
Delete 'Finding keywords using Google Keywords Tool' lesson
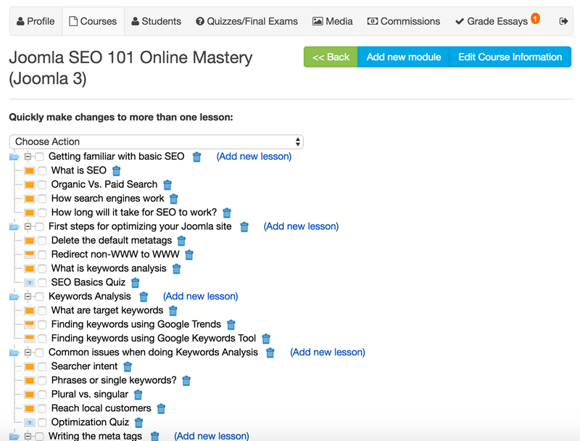(266, 339)
